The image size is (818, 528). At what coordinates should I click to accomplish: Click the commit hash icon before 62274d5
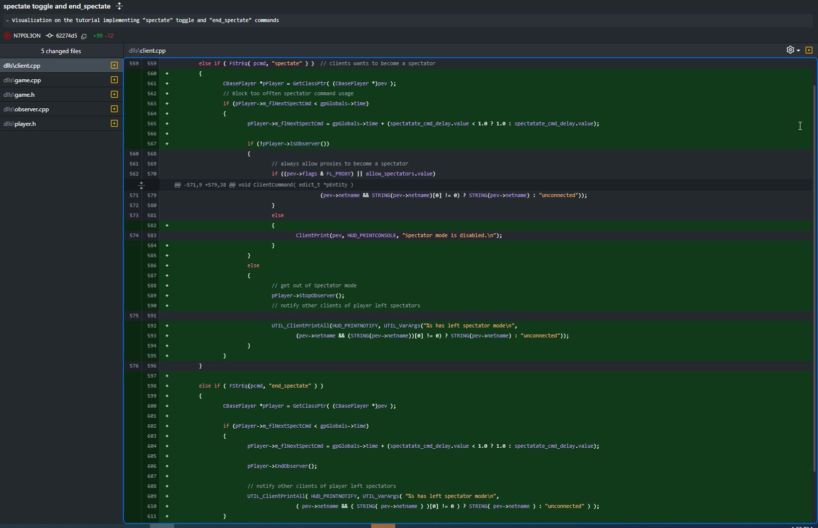point(50,36)
